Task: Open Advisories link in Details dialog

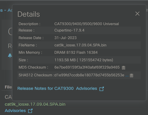Action: point(86,89)
